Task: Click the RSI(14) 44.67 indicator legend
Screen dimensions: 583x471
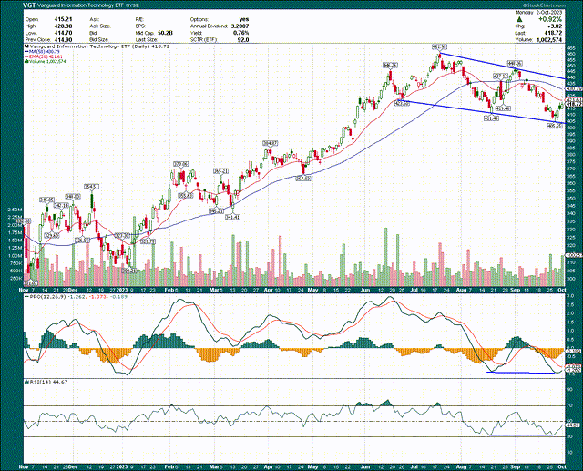Action: tap(46, 382)
